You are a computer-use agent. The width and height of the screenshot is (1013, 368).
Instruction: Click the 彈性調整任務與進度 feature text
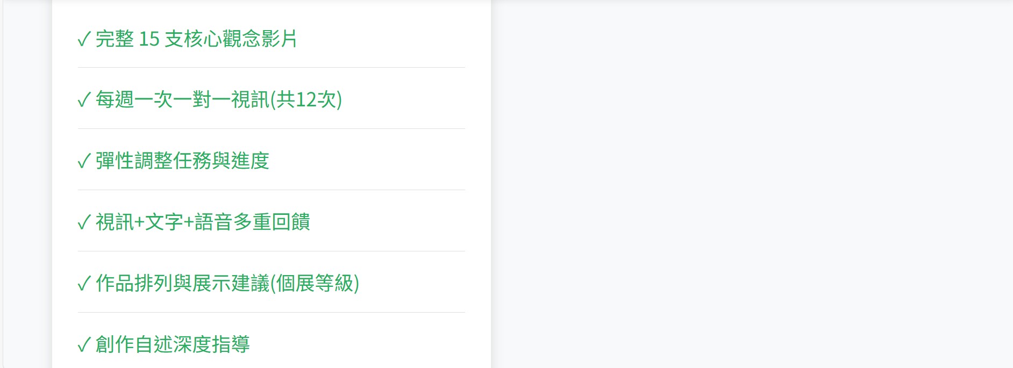point(182,161)
